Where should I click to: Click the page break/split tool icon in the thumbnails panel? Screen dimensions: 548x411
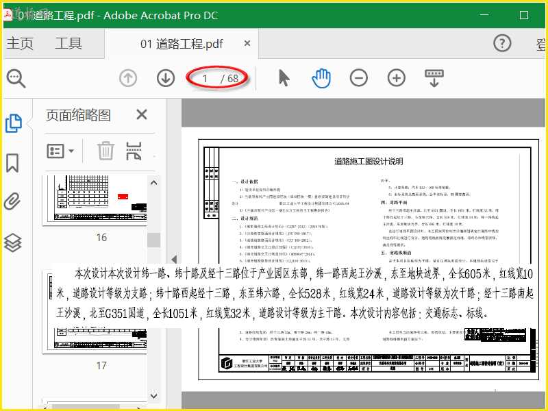point(134,151)
